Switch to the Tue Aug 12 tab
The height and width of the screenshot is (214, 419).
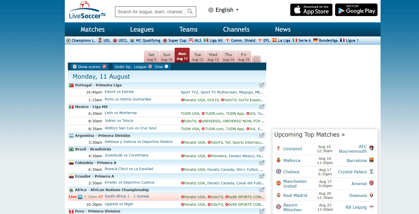click(x=197, y=57)
